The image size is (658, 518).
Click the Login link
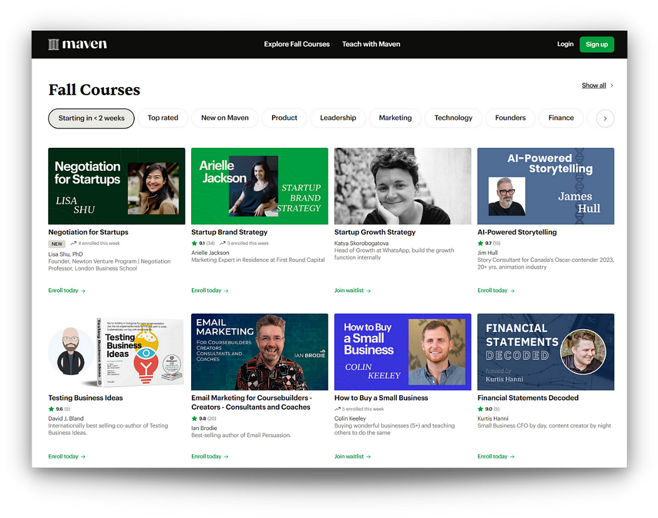click(565, 44)
